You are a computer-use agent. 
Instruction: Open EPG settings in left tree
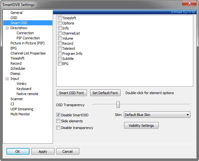click(14, 48)
